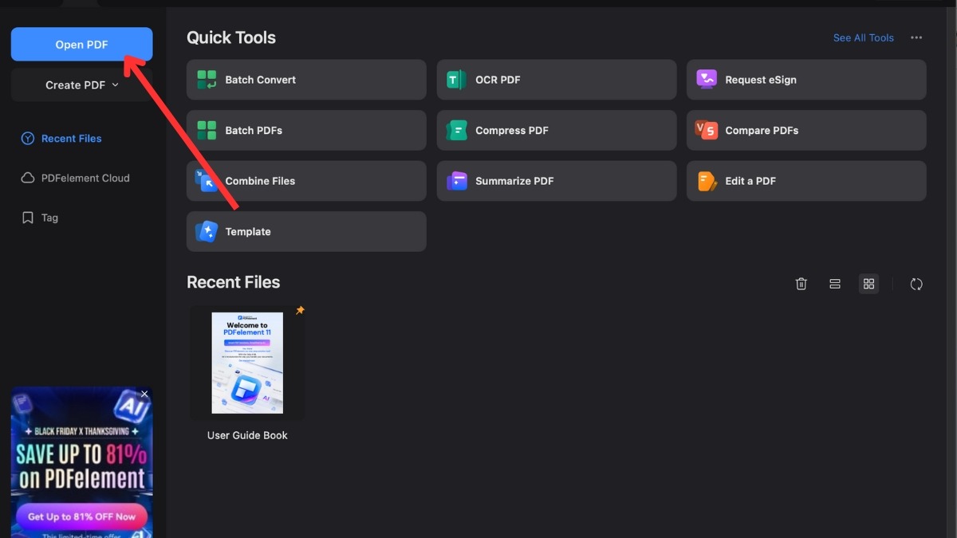Open the Quick Tools more options menu
Screen dimensions: 957x538
coord(916,37)
